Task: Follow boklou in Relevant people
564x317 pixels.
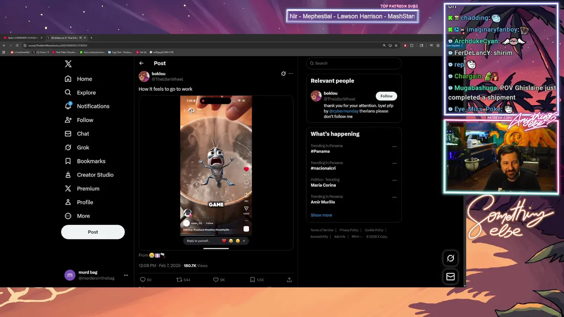Action: point(386,96)
